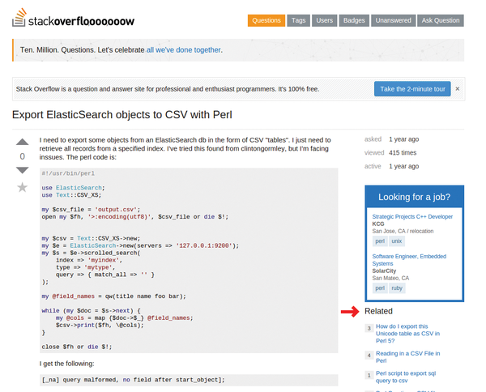Open related 'Perl script to export sql query'
486x392 pixels.
click(406, 377)
